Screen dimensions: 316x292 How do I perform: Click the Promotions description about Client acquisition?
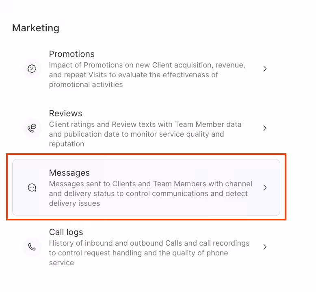click(147, 75)
